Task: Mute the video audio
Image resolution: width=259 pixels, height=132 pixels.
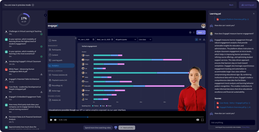Action: point(55,120)
